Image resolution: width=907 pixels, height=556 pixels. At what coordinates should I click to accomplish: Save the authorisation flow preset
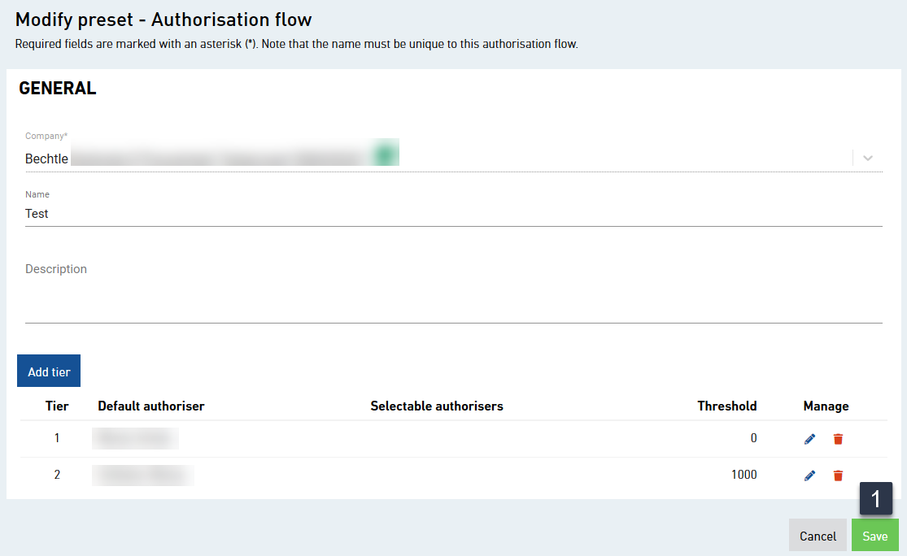(874, 535)
